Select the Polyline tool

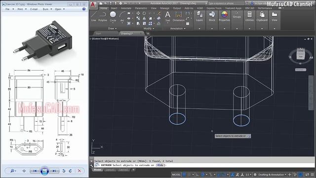coord(103,16)
